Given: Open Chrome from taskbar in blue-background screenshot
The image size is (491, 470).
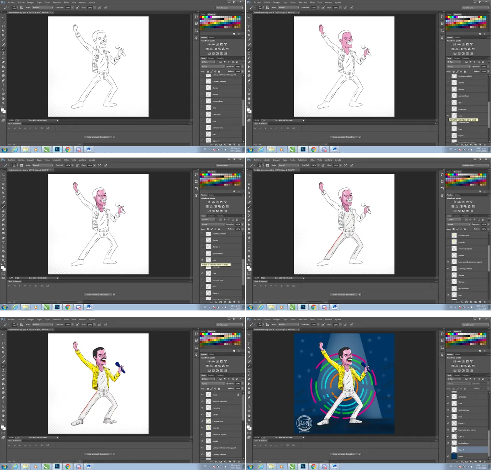Looking at the screenshot, I should point(313,466).
